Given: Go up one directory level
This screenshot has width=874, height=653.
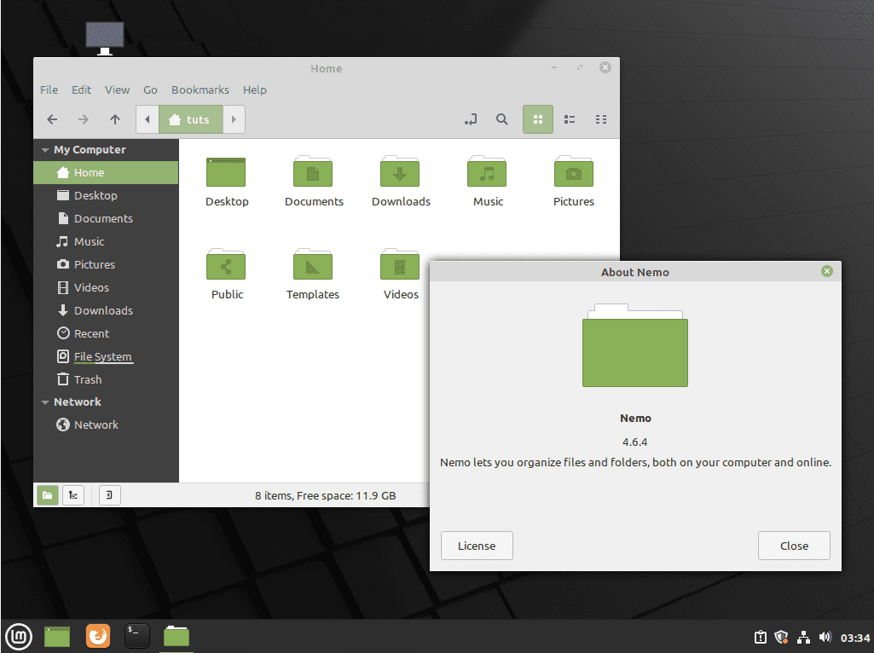Looking at the screenshot, I should [115, 119].
